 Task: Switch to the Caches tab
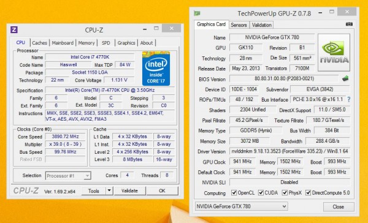39,43
